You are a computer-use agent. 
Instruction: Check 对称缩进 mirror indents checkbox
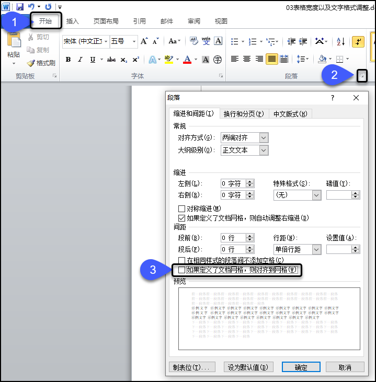point(181,209)
